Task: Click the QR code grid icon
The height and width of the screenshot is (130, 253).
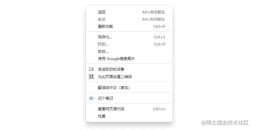Action: click(x=91, y=77)
